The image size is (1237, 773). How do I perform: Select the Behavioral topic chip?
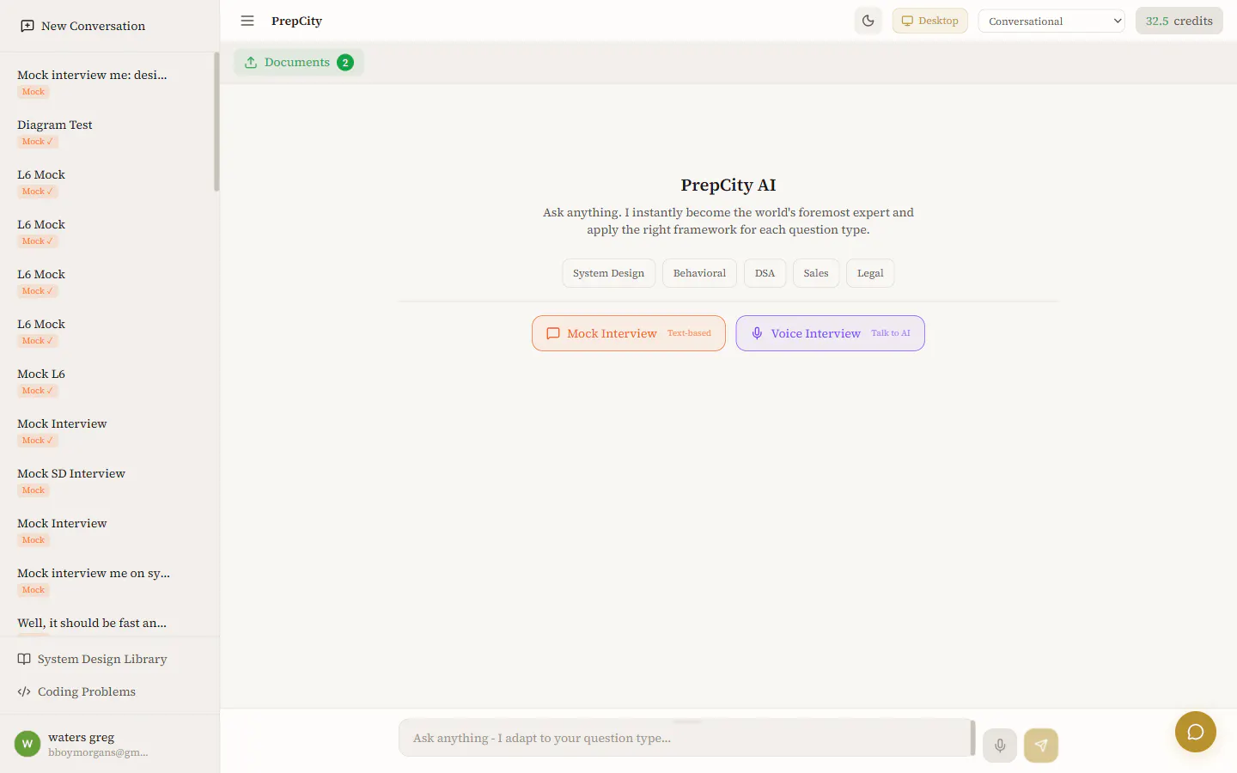[699, 273]
